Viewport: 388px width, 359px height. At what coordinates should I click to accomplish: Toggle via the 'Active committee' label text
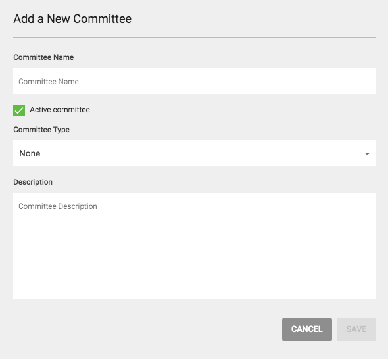(x=60, y=110)
